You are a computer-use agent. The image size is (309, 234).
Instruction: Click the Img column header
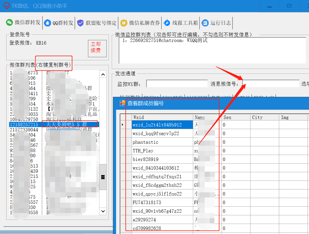293,117
